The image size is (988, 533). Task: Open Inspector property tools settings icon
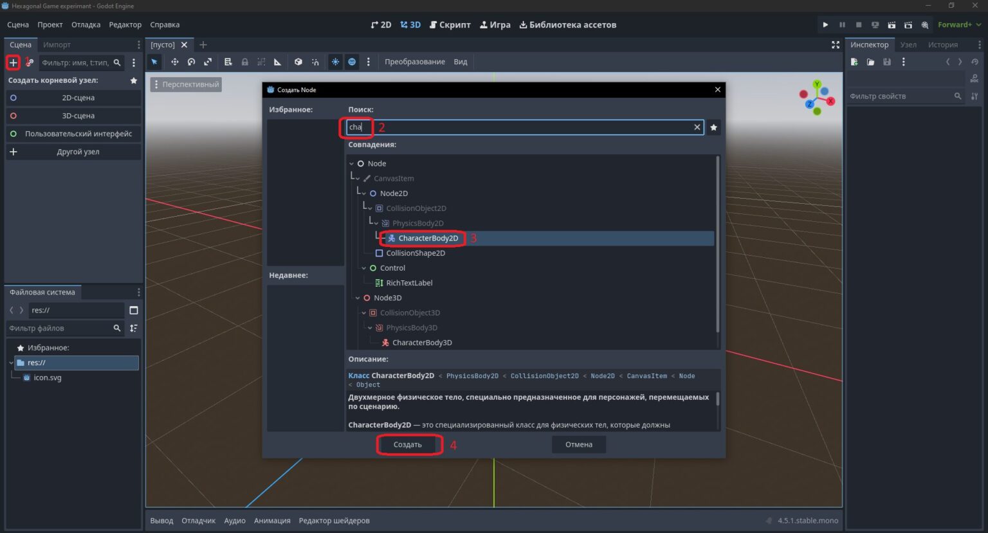pos(975,96)
